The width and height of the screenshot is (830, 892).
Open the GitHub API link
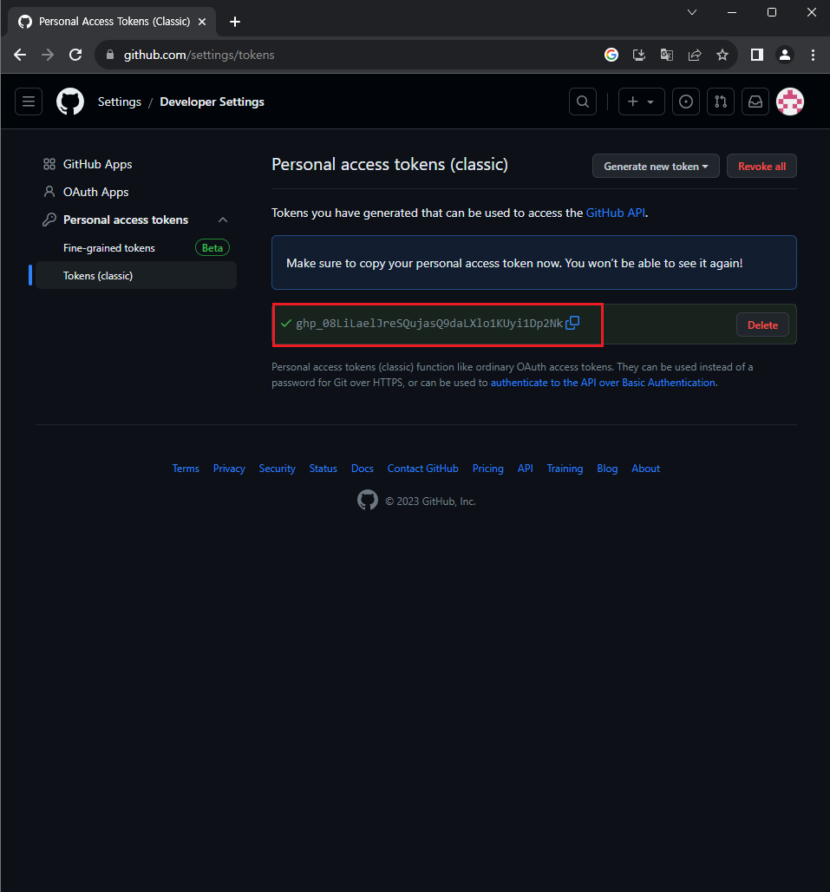click(x=615, y=213)
